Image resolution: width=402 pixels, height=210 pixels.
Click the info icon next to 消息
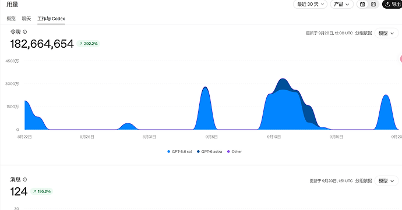coord(25,180)
